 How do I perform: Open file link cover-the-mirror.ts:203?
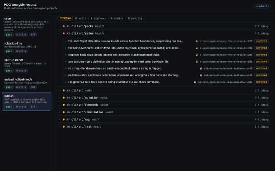226,62
